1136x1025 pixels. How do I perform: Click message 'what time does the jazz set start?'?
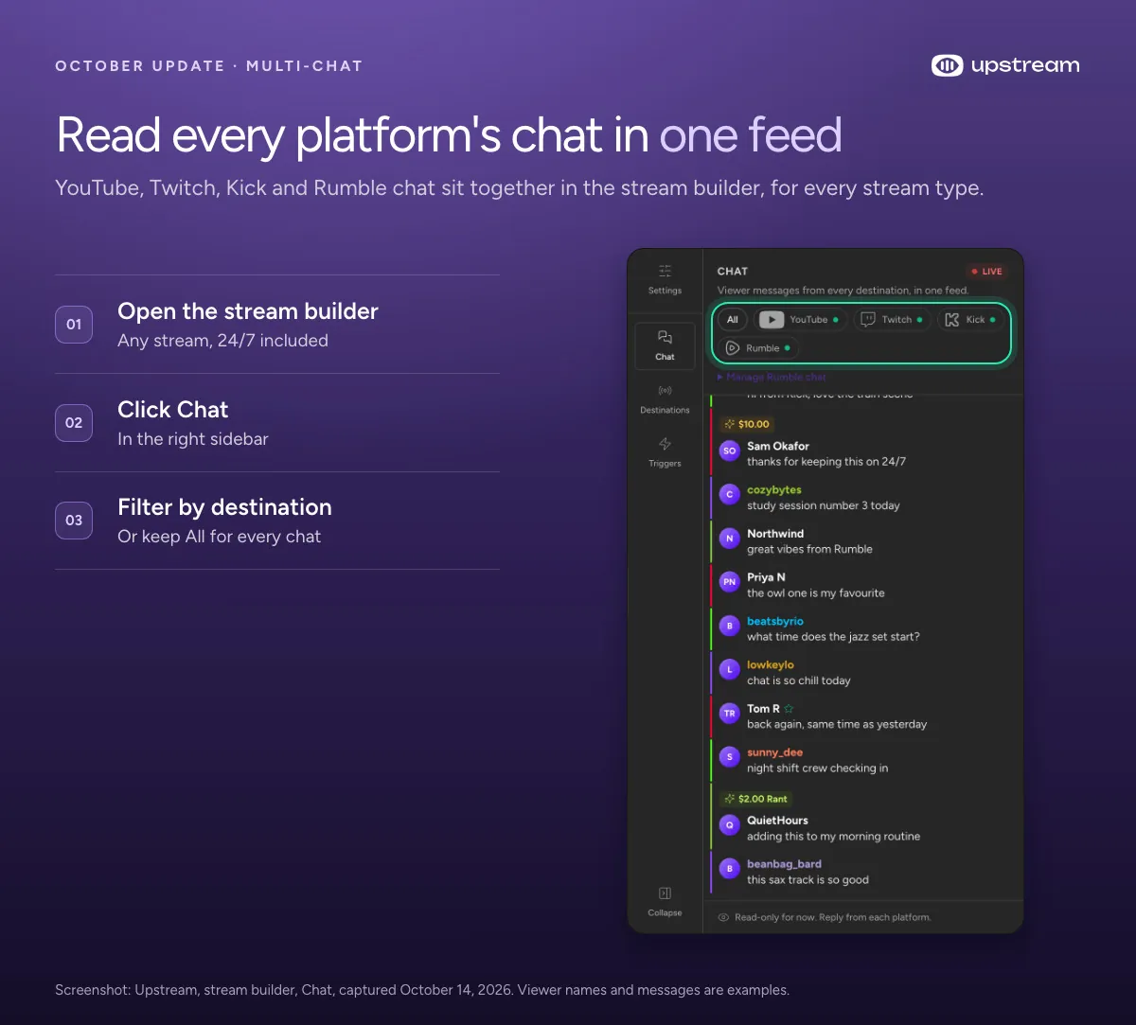(833, 637)
